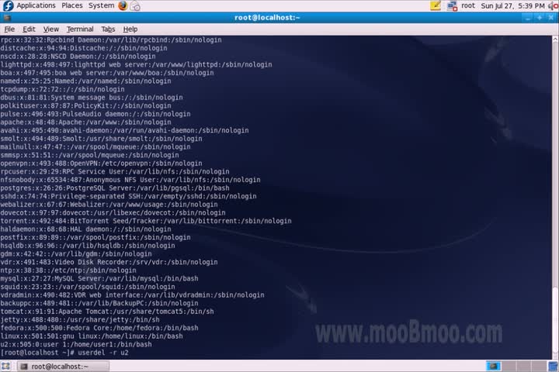Open the Applications menu

(x=36, y=5)
